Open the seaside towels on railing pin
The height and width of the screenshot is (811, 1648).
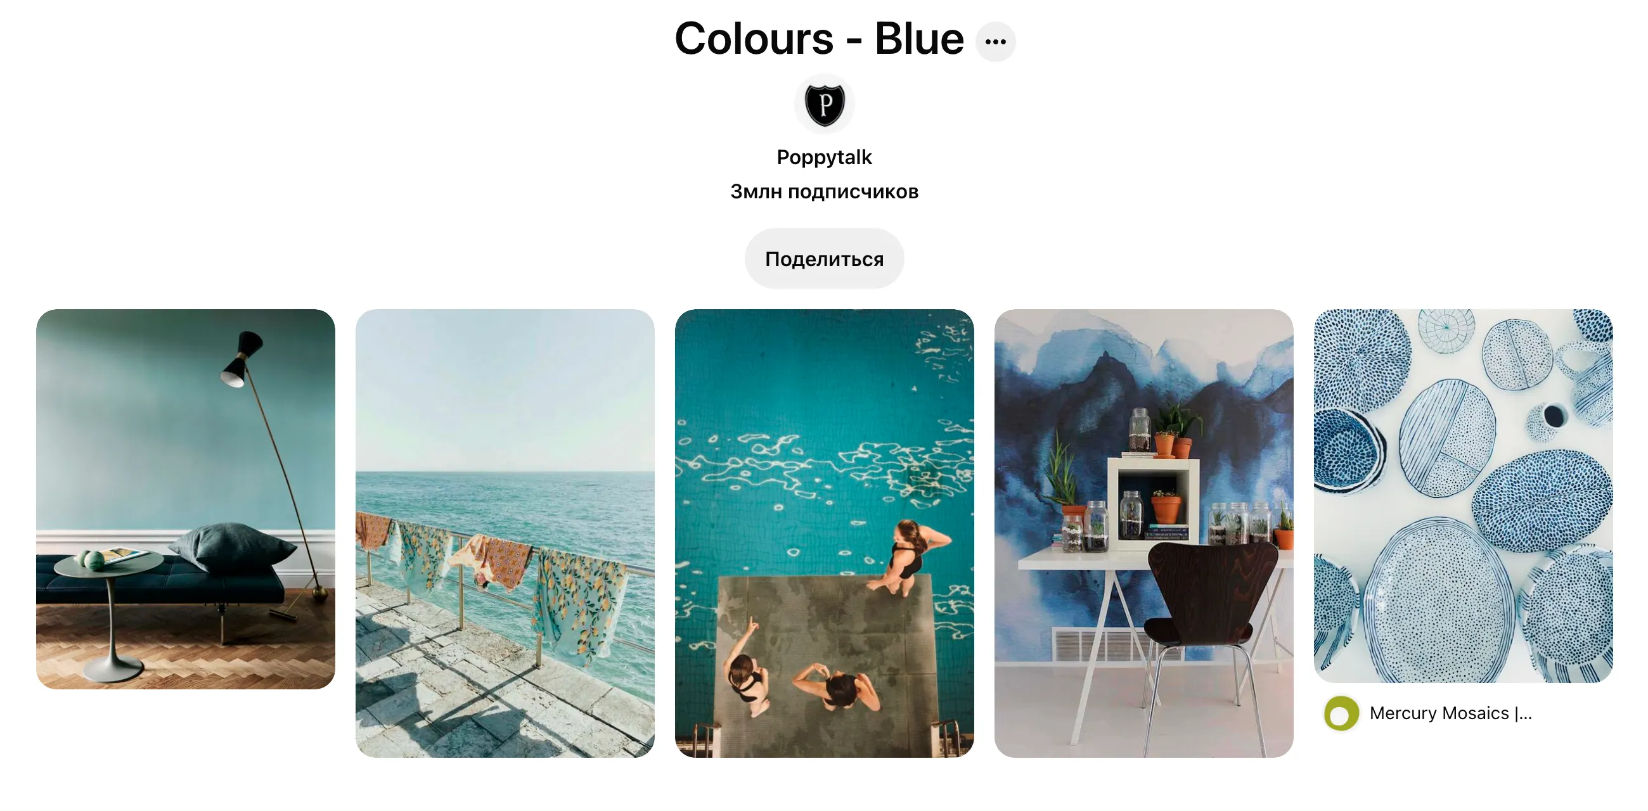coord(505,533)
